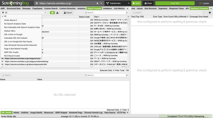Switch to the SERP Snippet bottom tab
The image size is (213, 118).
61,113
